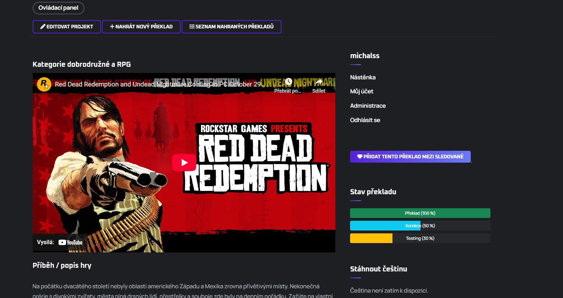This screenshot has width=563, height=298.
Task: Click the Testing 30 % progress bar
Action: (x=420, y=238)
